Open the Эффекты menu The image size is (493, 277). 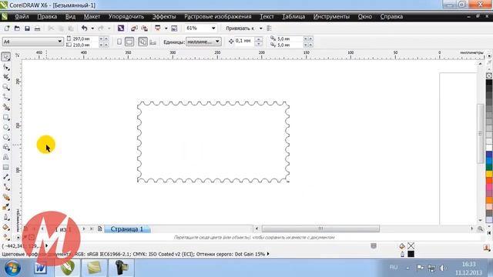[x=164, y=17]
